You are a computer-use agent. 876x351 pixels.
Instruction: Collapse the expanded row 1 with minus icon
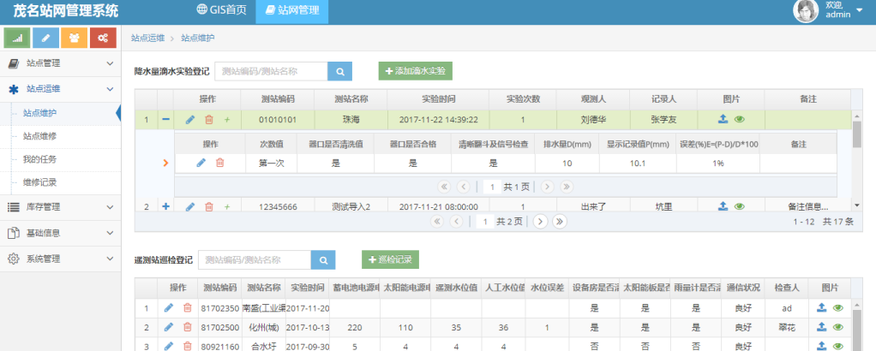(x=166, y=120)
